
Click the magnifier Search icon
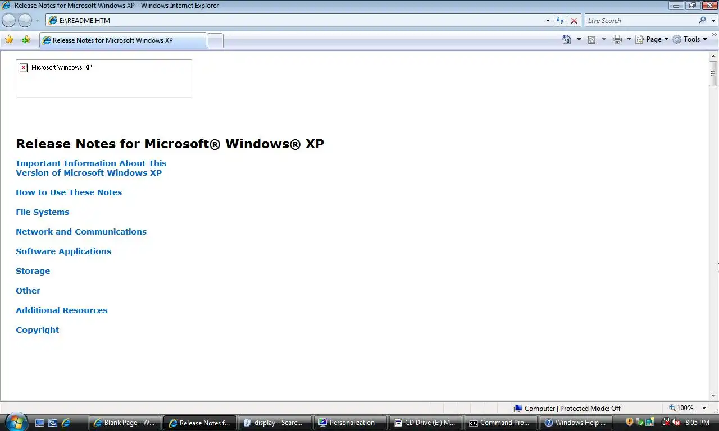point(702,21)
